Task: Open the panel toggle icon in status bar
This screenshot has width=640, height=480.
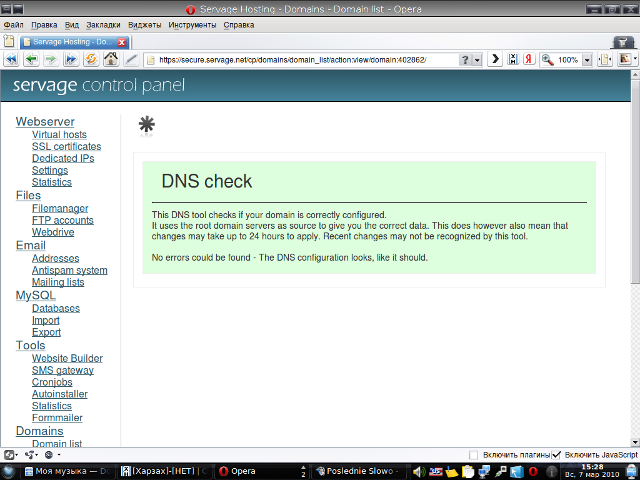Action: coord(9,455)
